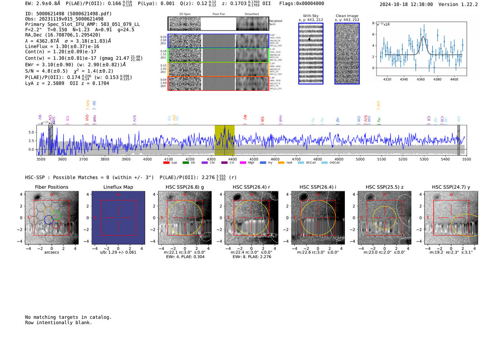Click the 2D Spec column header
This screenshot has width=503, height=342.
pos(185,14)
